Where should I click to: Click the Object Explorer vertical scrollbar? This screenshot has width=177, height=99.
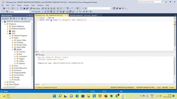pos(32,50)
